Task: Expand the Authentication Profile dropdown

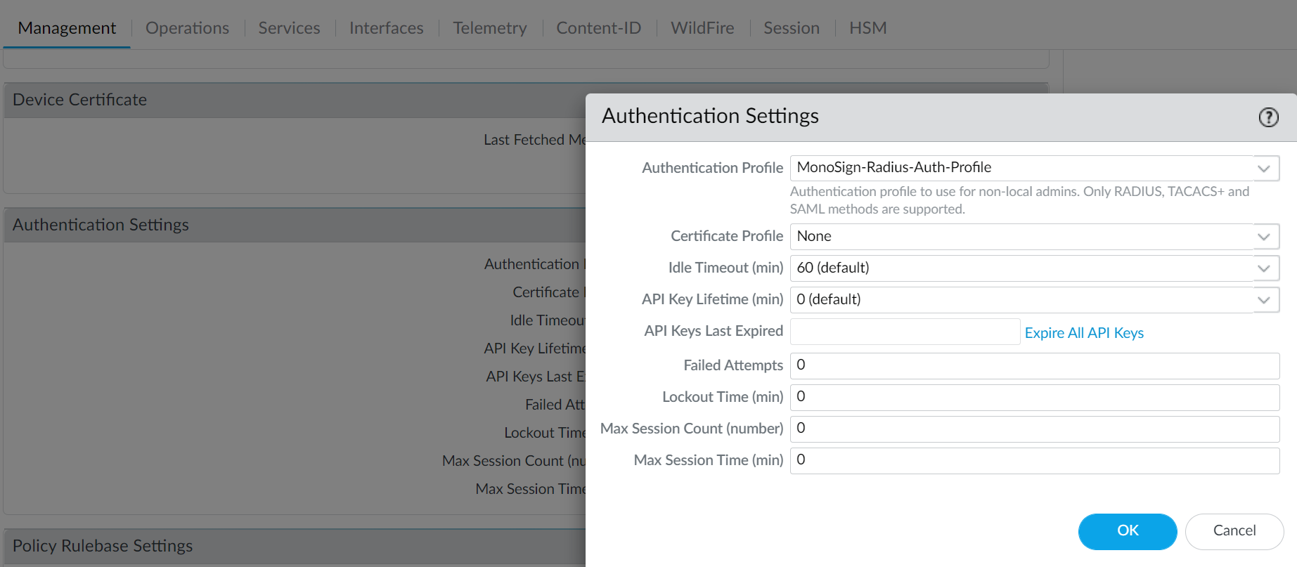Action: tap(1264, 169)
